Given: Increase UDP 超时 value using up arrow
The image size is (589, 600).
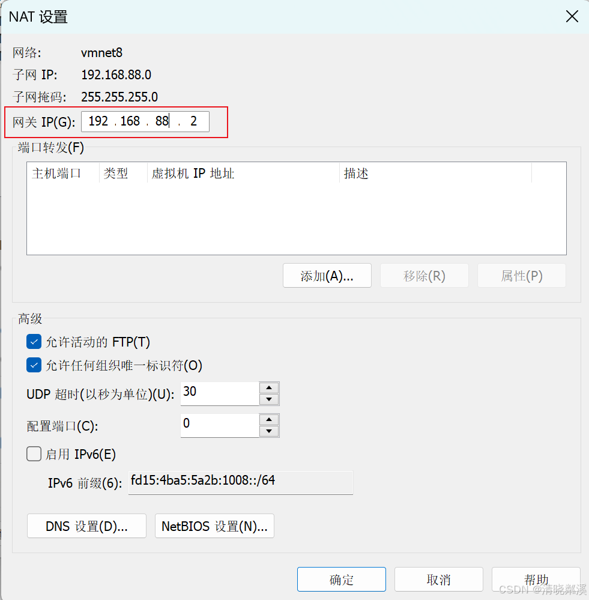Looking at the screenshot, I should click(x=268, y=389).
